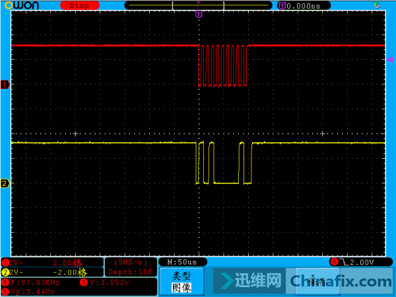
Task: Click the CH2 2V -2.00格 scale readout
Action: tap(53, 271)
